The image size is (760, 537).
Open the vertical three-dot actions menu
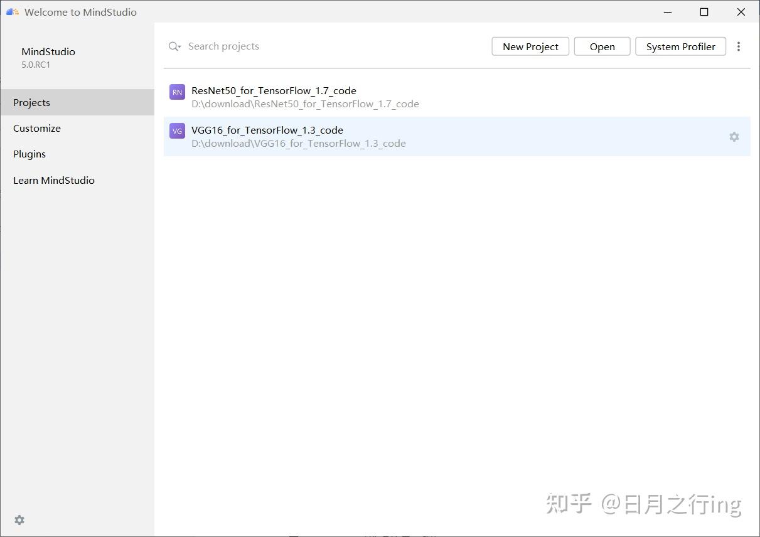(x=739, y=46)
